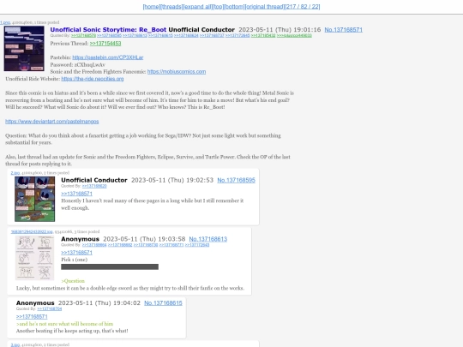
Task: Click the "Pick 1 (one)" text
Action: point(74,260)
